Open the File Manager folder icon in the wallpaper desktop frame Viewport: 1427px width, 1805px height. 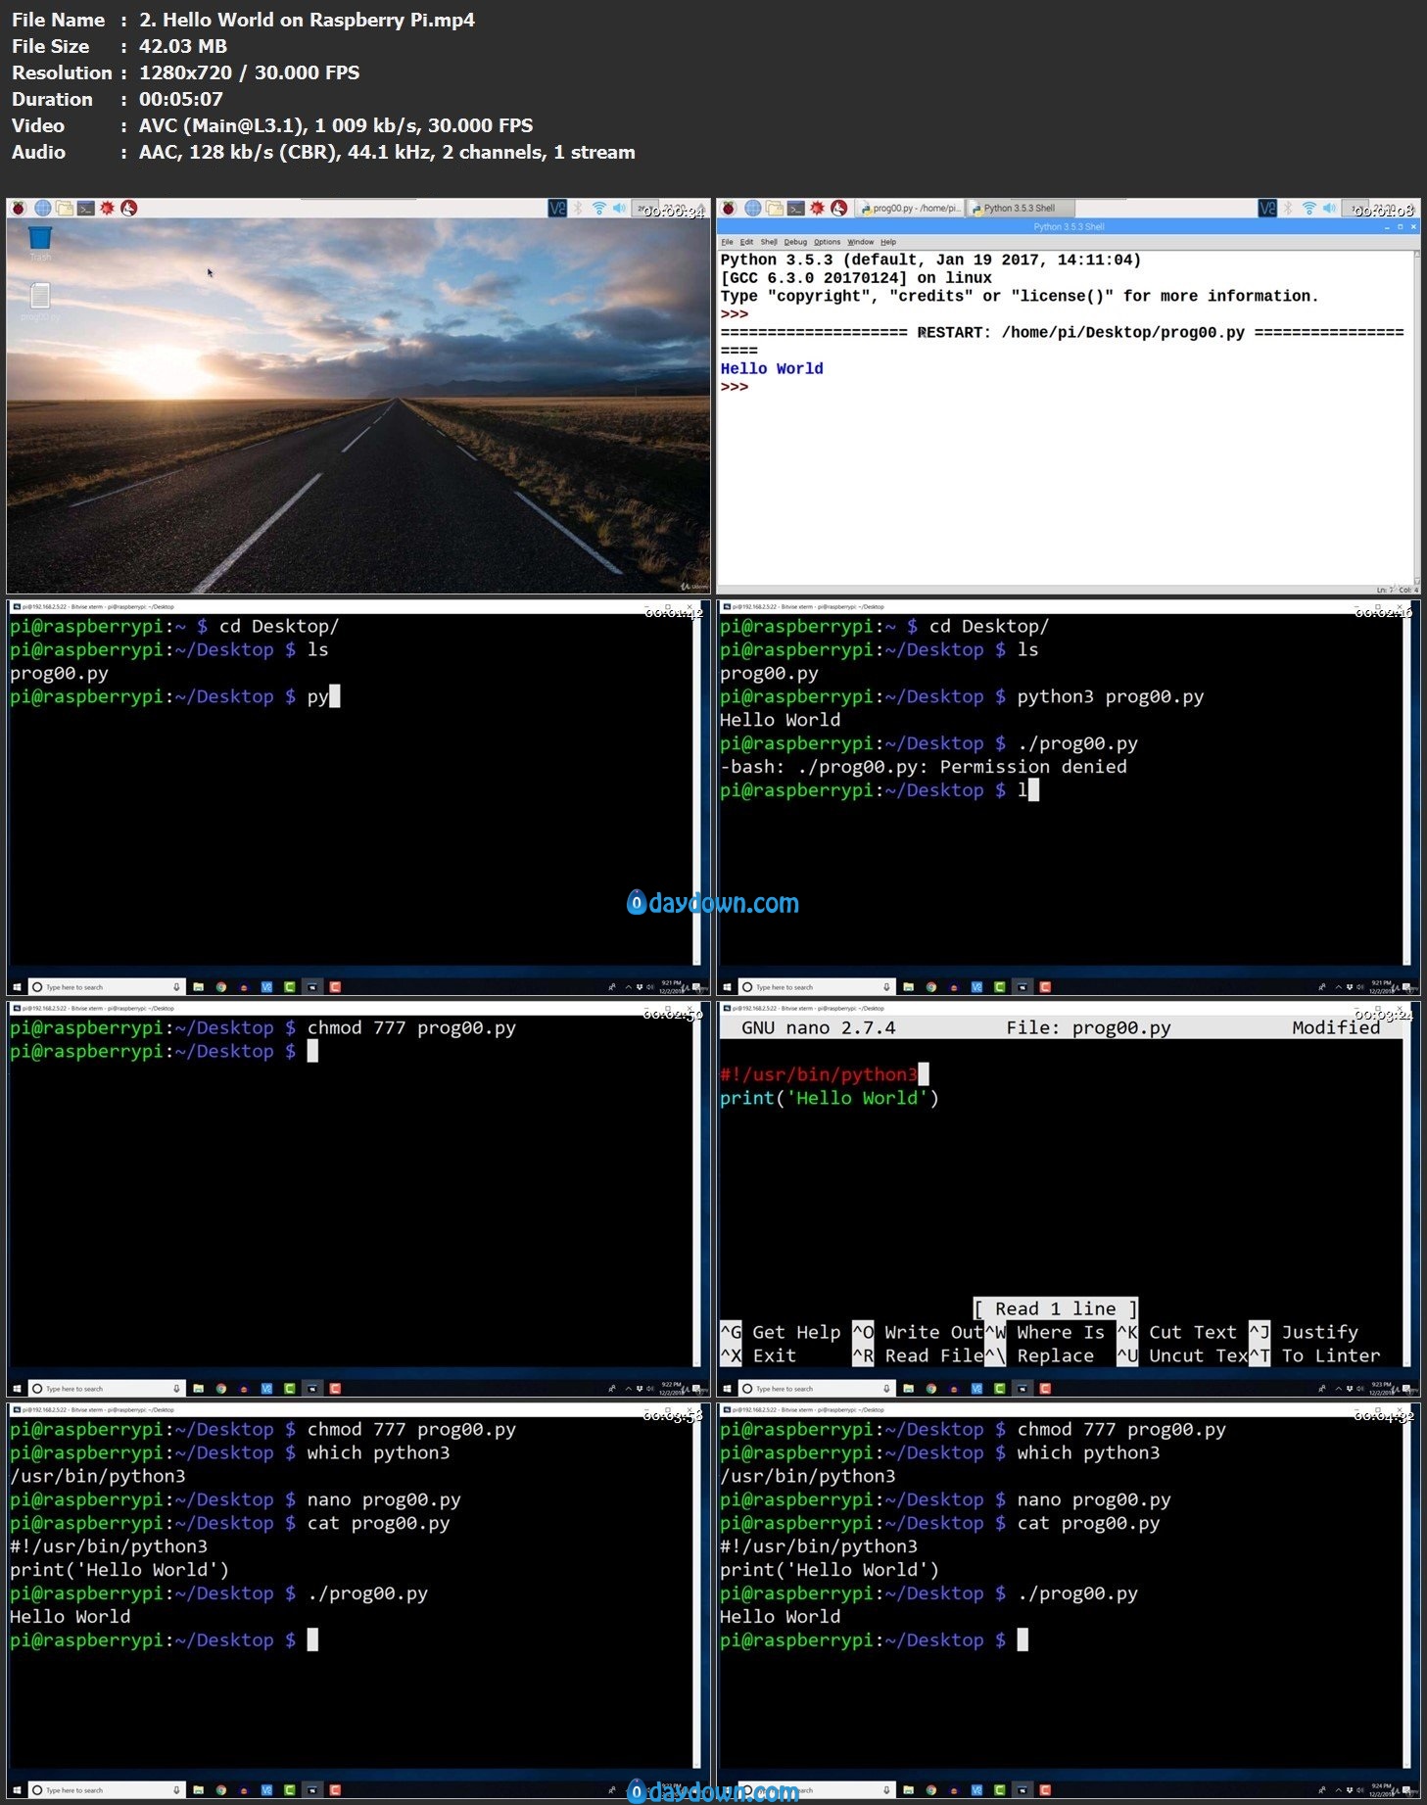tap(65, 208)
